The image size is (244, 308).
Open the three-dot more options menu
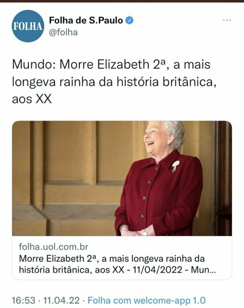[227, 20]
